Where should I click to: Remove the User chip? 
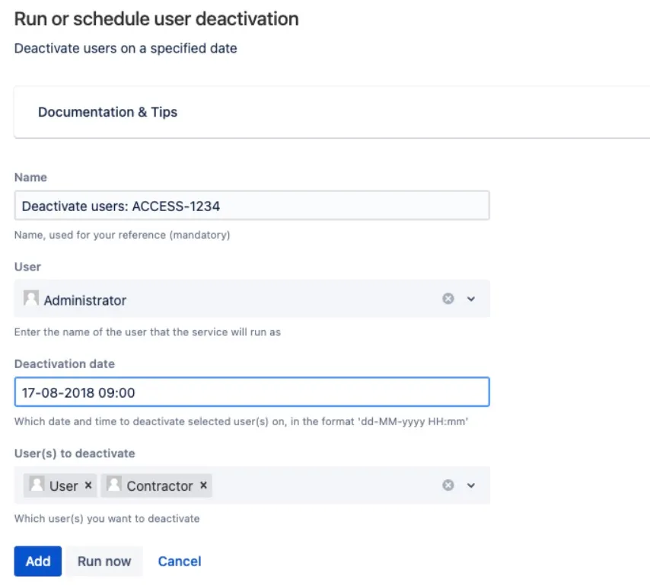pos(88,485)
